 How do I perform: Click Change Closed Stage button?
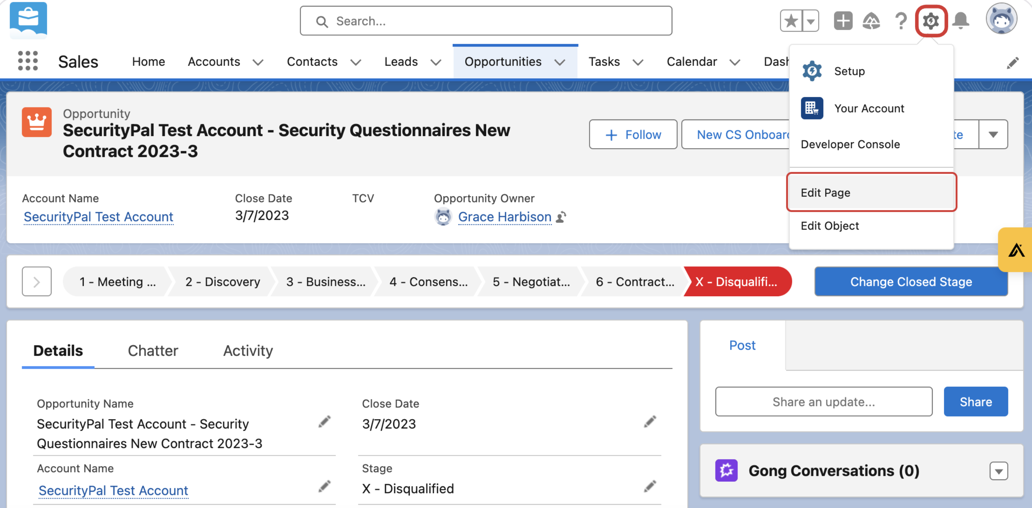click(911, 282)
